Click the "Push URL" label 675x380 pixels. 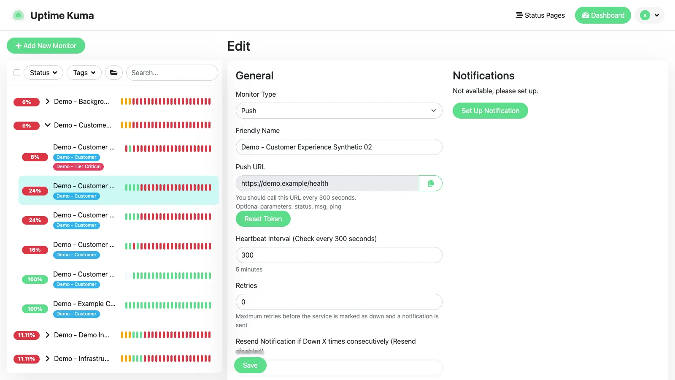click(251, 167)
